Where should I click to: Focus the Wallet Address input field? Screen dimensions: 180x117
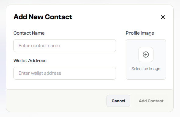coord(65,73)
